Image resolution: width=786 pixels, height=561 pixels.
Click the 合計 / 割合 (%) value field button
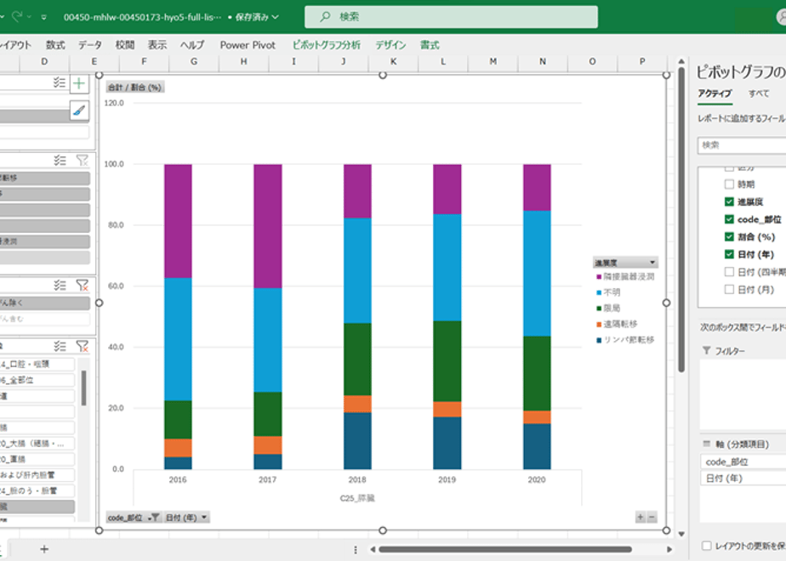[135, 88]
